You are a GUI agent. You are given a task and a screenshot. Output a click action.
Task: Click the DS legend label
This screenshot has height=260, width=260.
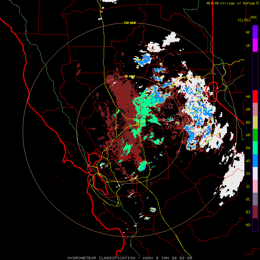[248, 174]
